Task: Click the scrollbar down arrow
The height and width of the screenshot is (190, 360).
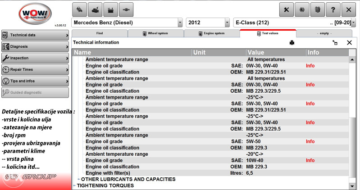Action: (x=352, y=186)
